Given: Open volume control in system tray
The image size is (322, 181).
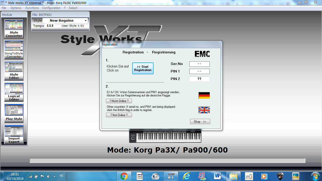Looking at the screenshot, I should click(x=48, y=176).
